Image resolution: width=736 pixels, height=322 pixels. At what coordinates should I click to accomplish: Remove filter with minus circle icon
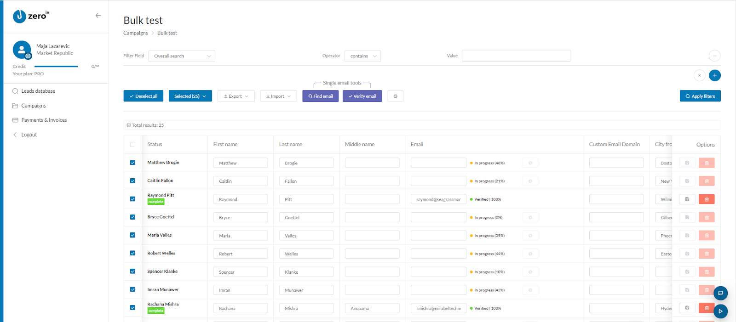pyautogui.click(x=714, y=56)
